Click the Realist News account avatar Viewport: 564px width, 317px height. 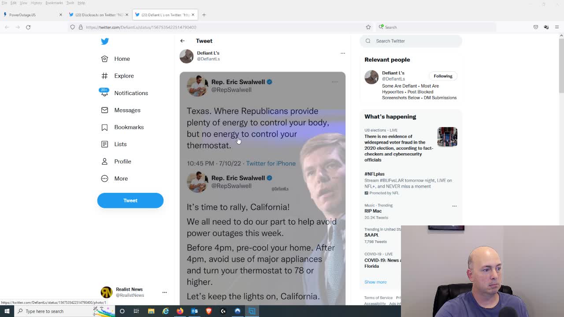point(107,292)
